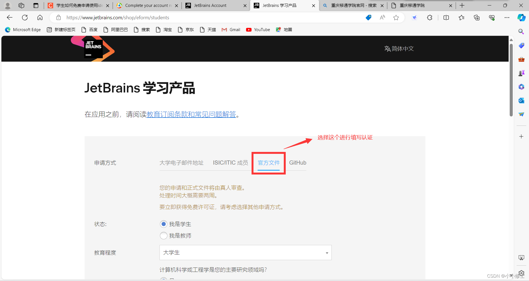Open the Microsoft Edge bookmark
Image resolution: width=529 pixels, height=281 pixels.
[23, 30]
